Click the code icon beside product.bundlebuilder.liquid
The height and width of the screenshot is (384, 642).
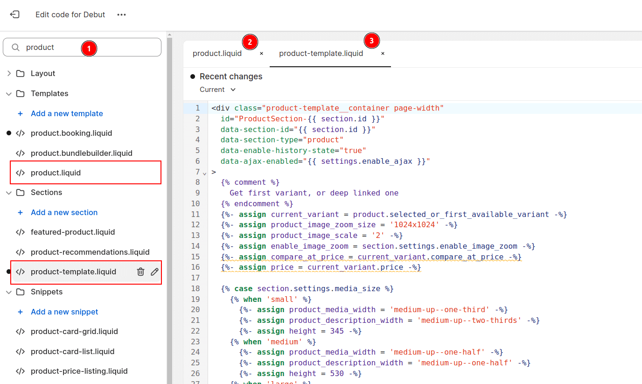pyautogui.click(x=20, y=153)
